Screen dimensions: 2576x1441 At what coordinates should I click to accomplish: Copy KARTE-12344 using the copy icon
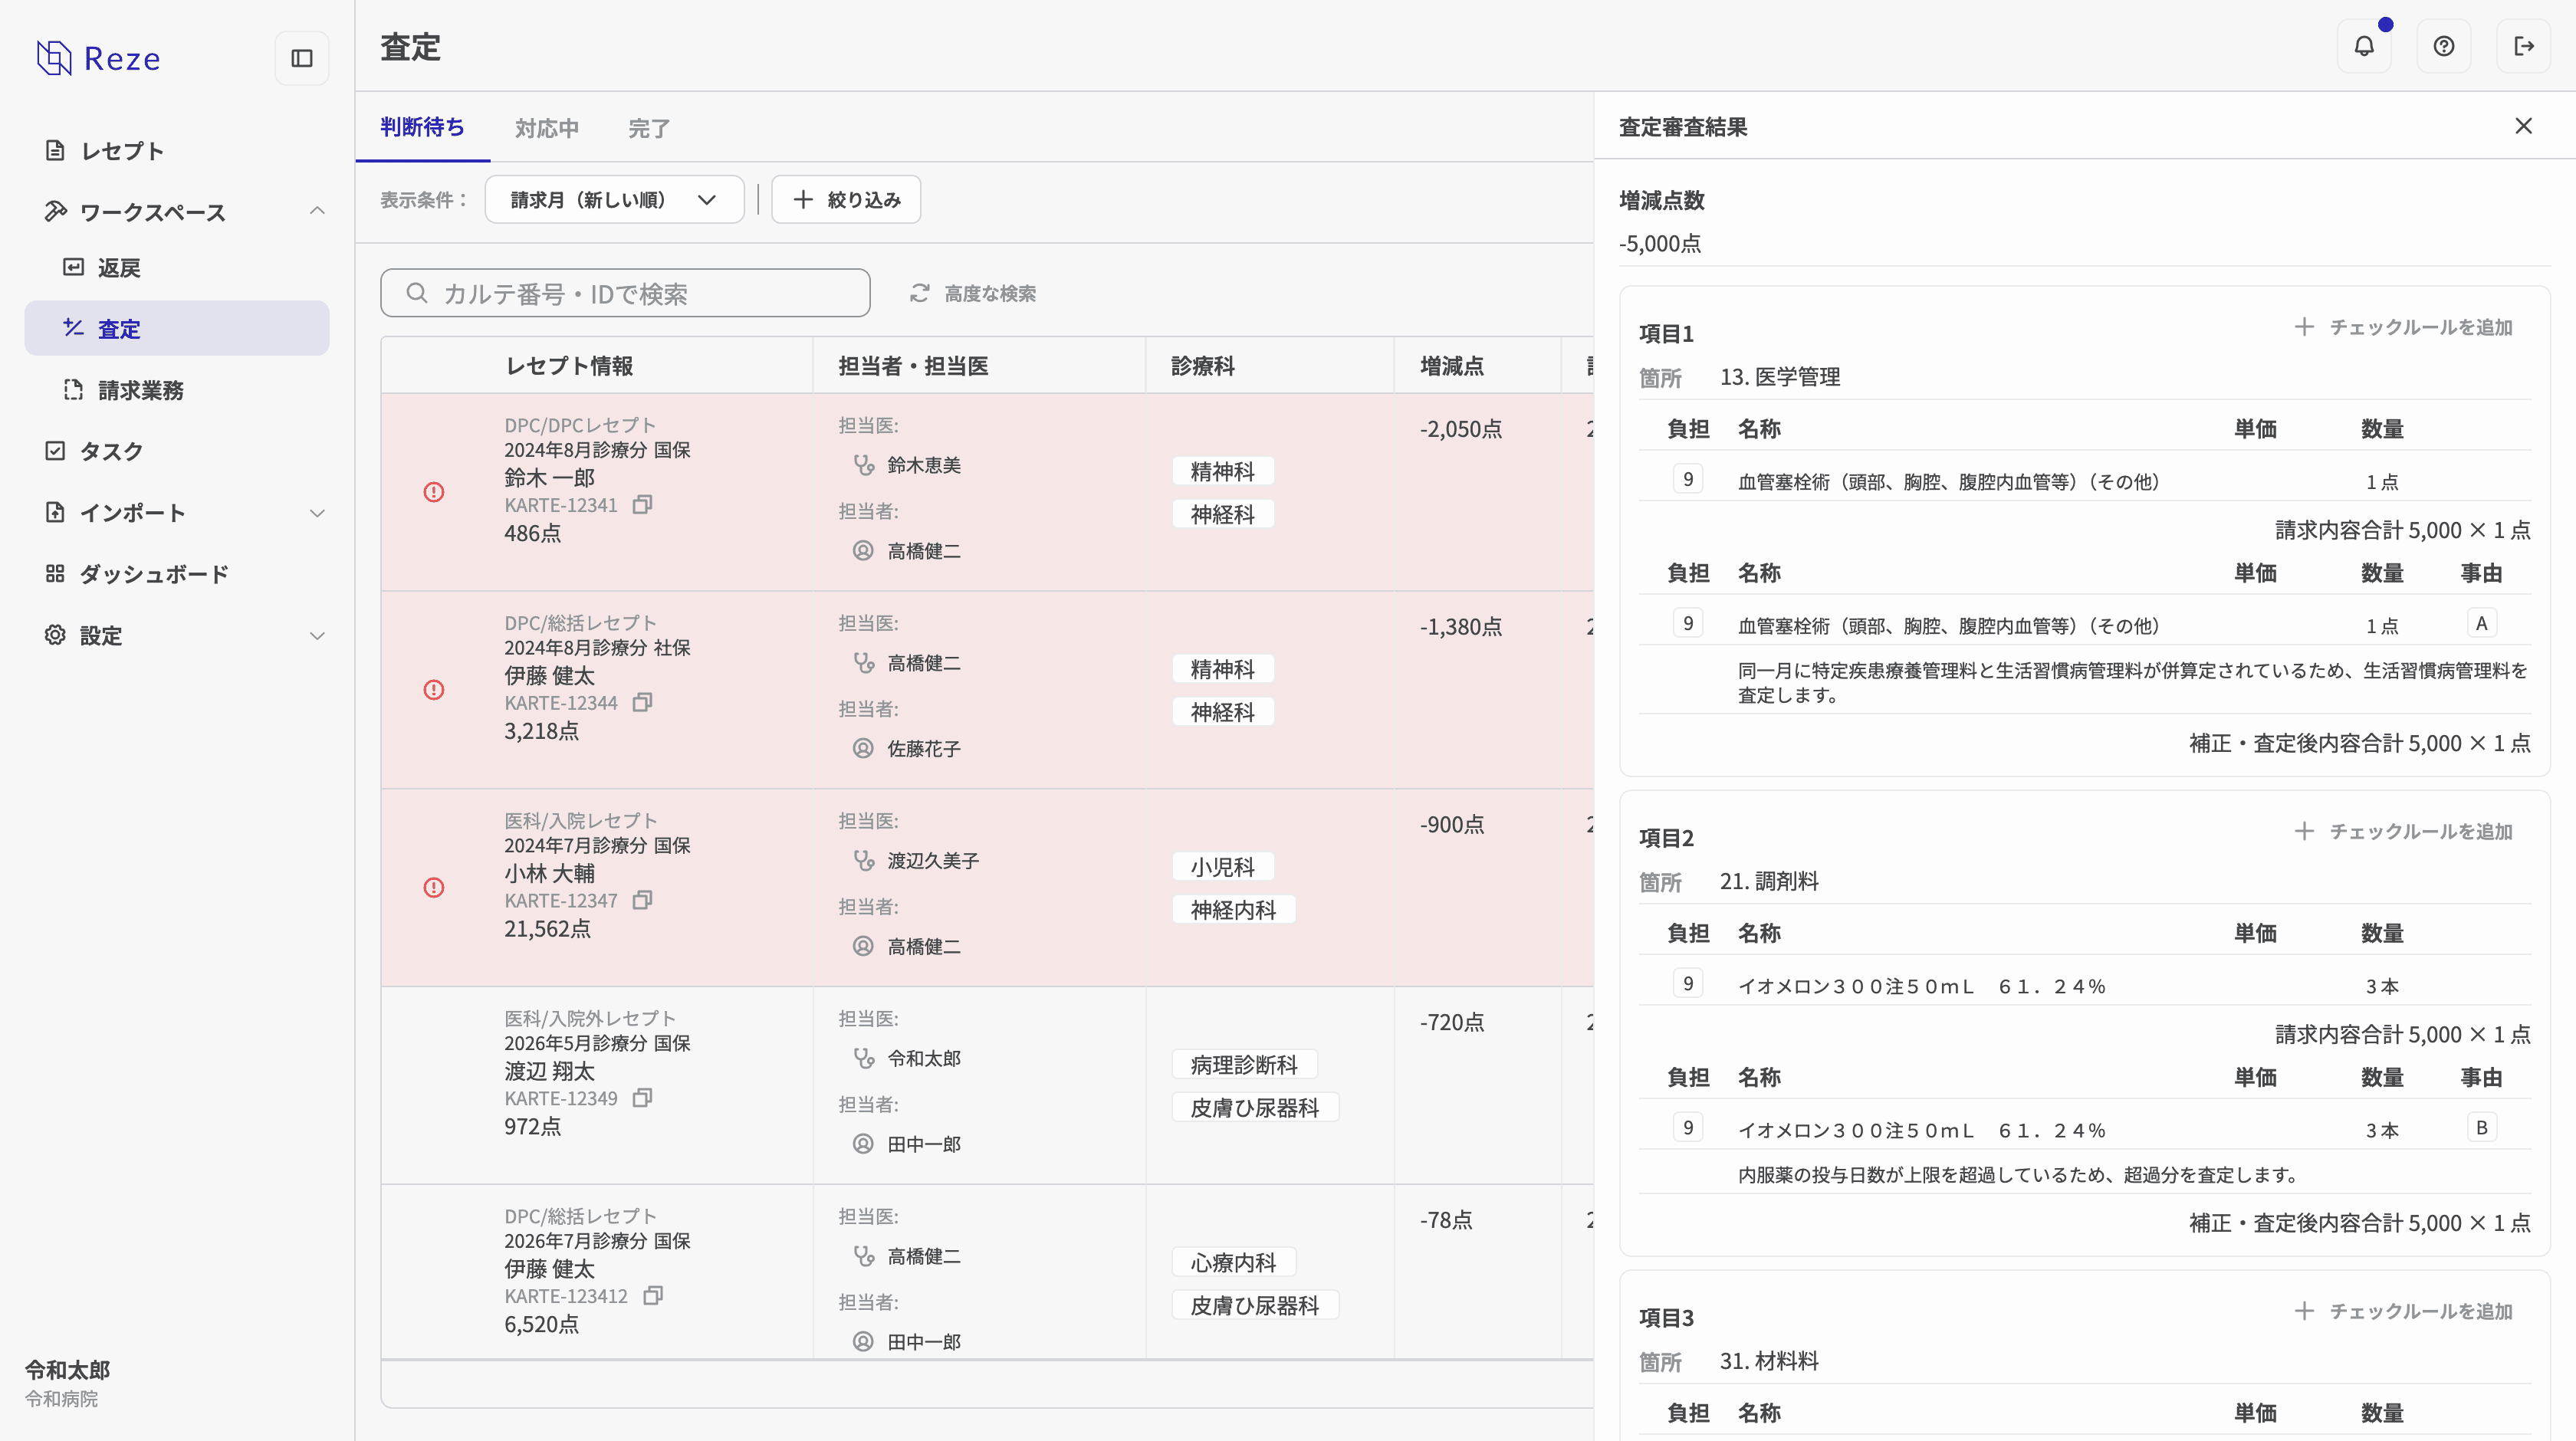point(643,703)
